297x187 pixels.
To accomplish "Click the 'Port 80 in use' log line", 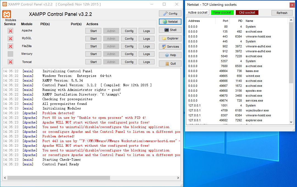I will (94, 118).
